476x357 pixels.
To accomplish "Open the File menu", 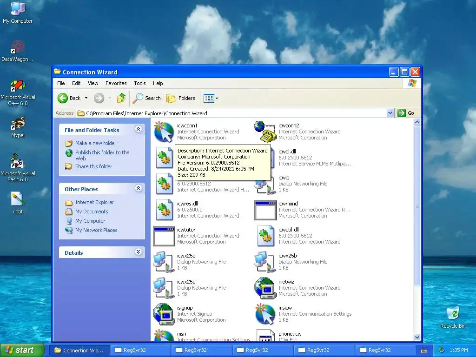I will (x=61, y=83).
